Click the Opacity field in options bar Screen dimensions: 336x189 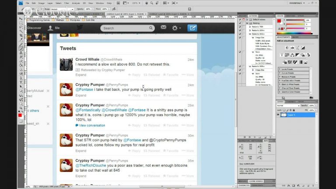(x=88, y=9)
